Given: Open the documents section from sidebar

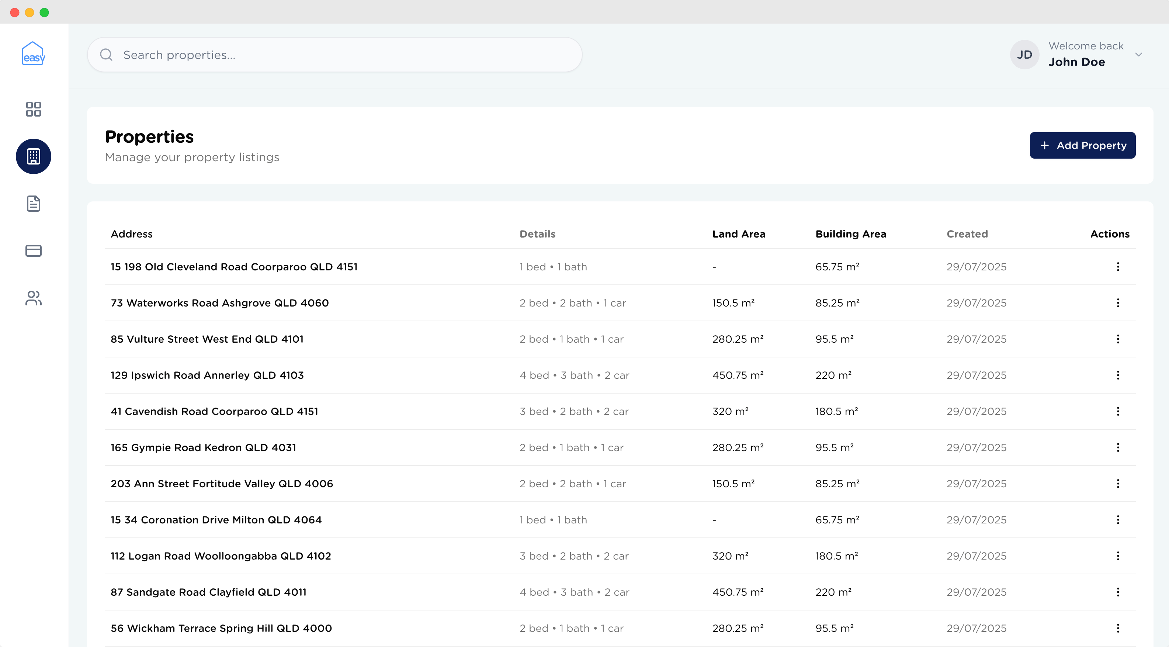Looking at the screenshot, I should pos(34,203).
